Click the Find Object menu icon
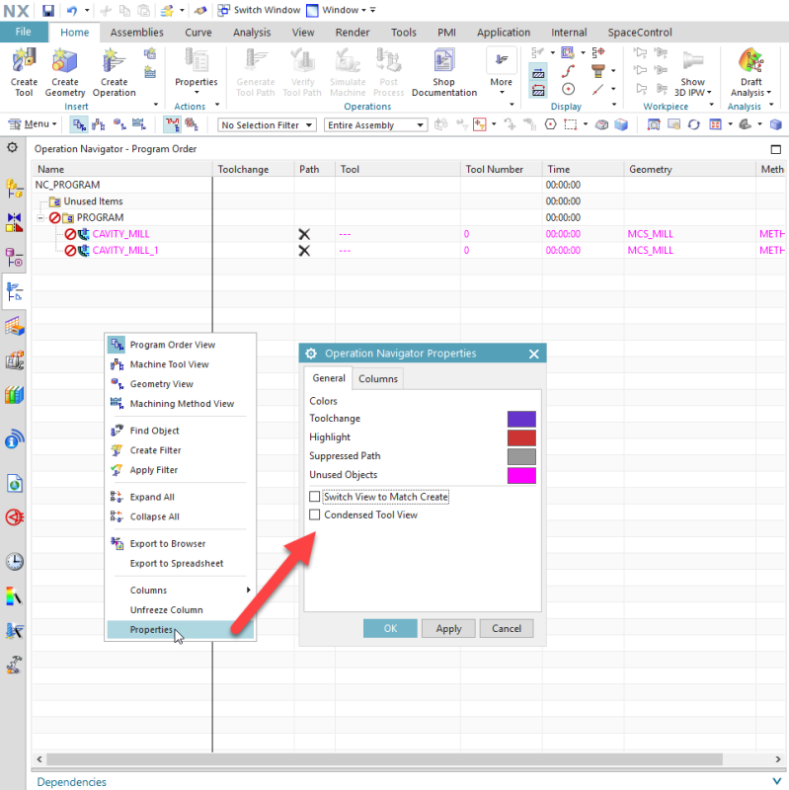 coord(117,431)
